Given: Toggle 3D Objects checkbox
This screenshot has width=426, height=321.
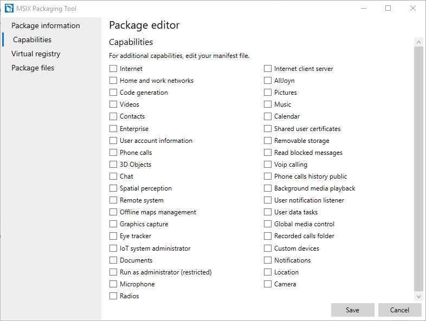Looking at the screenshot, I should (x=113, y=164).
